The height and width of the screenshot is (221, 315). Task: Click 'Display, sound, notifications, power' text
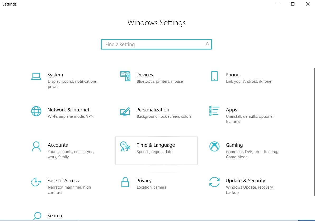tap(73, 84)
